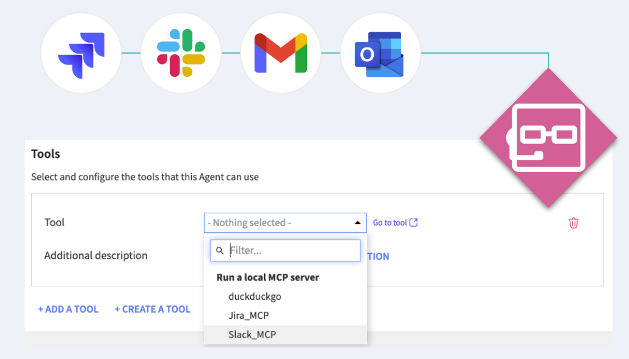Click the black caret arrow of Tool dropdown

pyautogui.click(x=357, y=223)
